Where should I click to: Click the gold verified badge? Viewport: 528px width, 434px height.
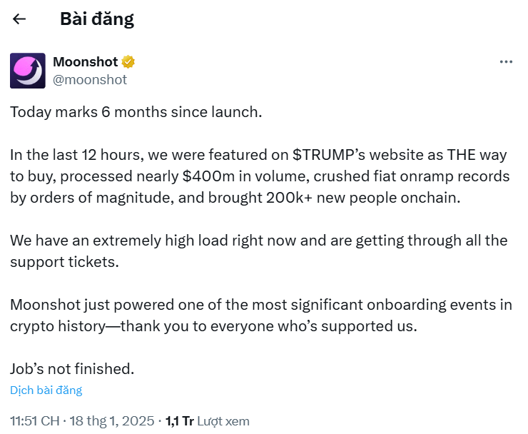coord(128,62)
